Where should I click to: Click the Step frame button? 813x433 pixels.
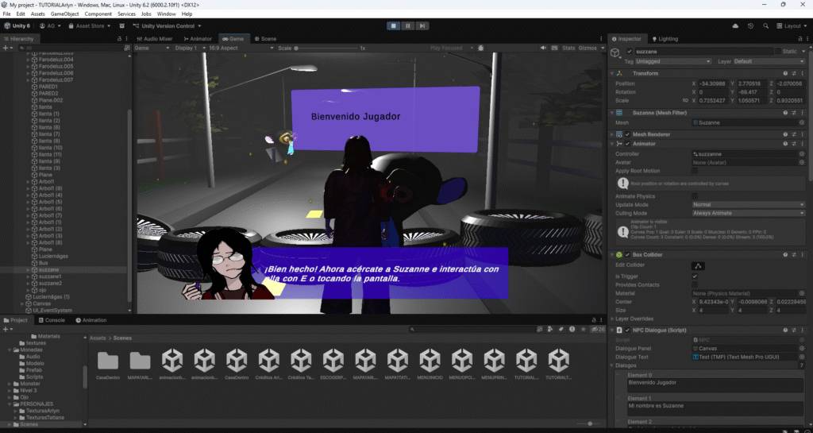[x=422, y=25]
